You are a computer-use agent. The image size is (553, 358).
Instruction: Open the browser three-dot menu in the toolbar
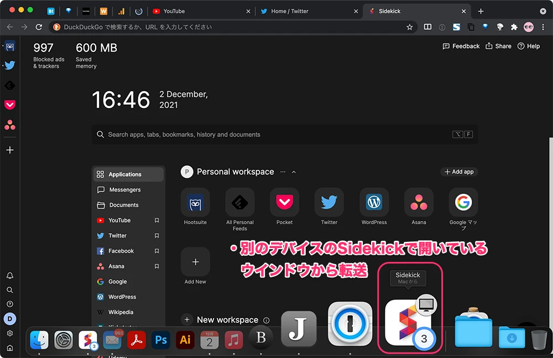pos(543,27)
